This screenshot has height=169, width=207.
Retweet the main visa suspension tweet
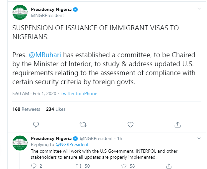pos(83,125)
